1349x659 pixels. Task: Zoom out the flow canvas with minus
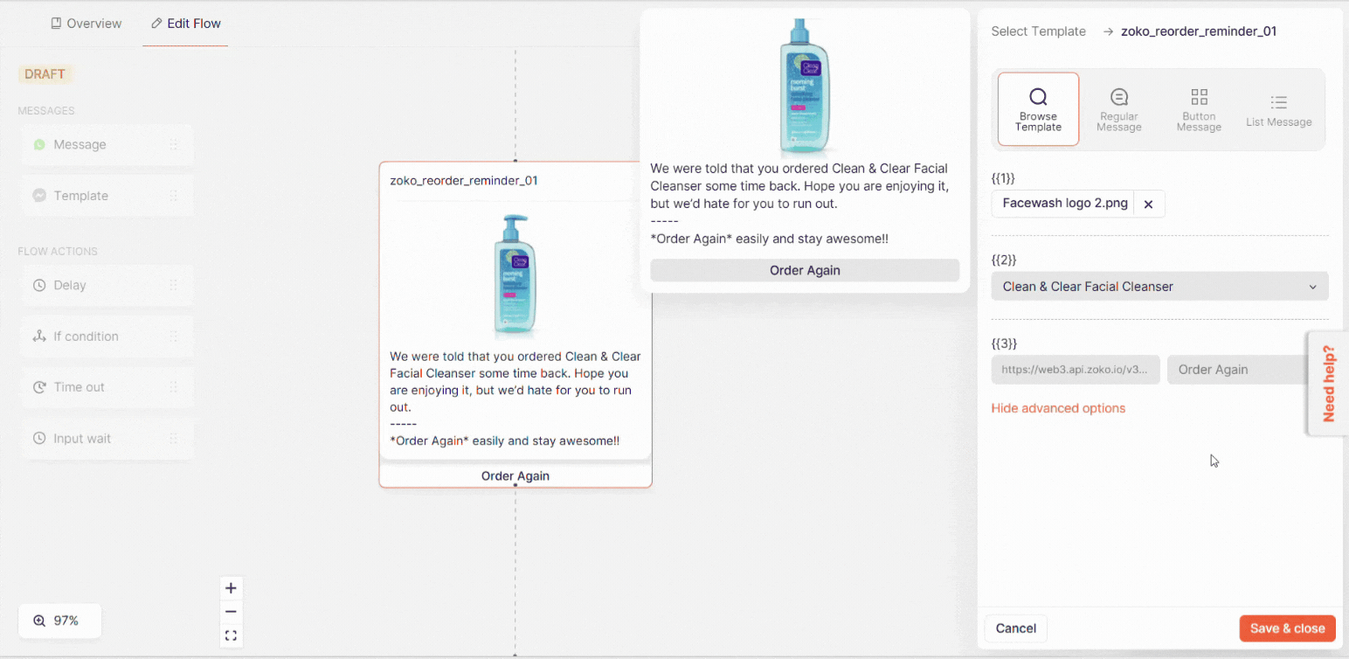click(231, 612)
